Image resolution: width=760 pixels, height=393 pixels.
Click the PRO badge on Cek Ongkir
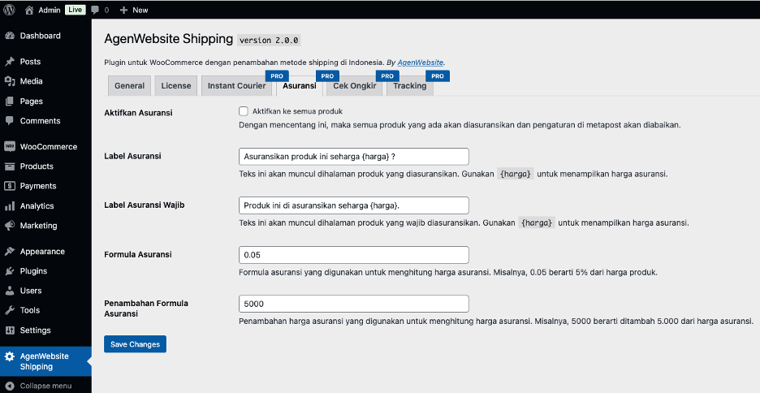point(387,76)
